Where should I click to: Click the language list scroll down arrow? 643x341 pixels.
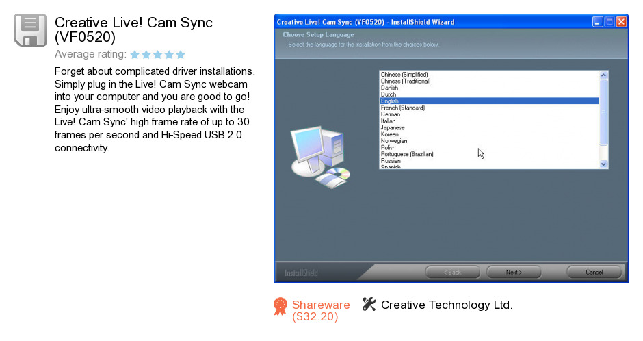[x=603, y=164]
